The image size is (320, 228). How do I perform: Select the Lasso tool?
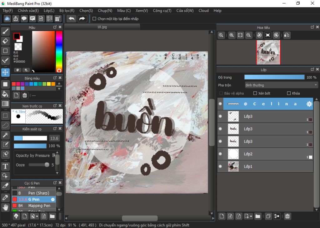coord(5,125)
